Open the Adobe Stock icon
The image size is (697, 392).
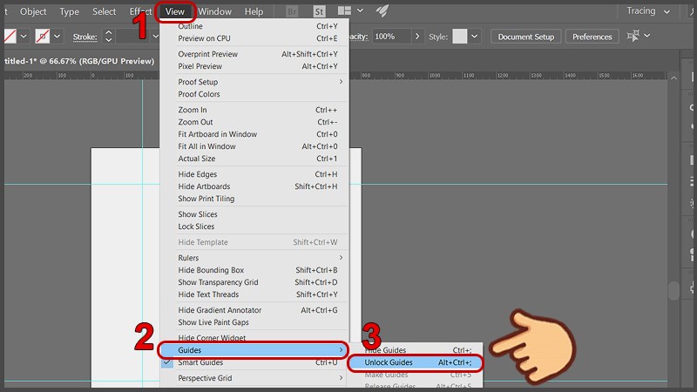click(319, 11)
